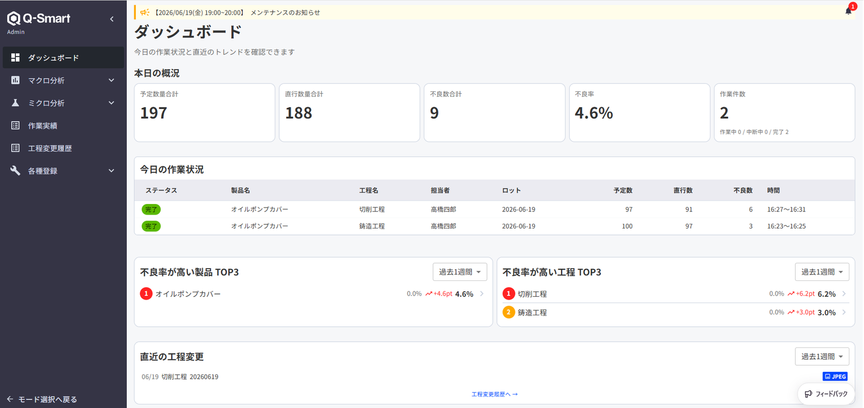Open 鋳造工程 ranking details chevron

(844, 312)
